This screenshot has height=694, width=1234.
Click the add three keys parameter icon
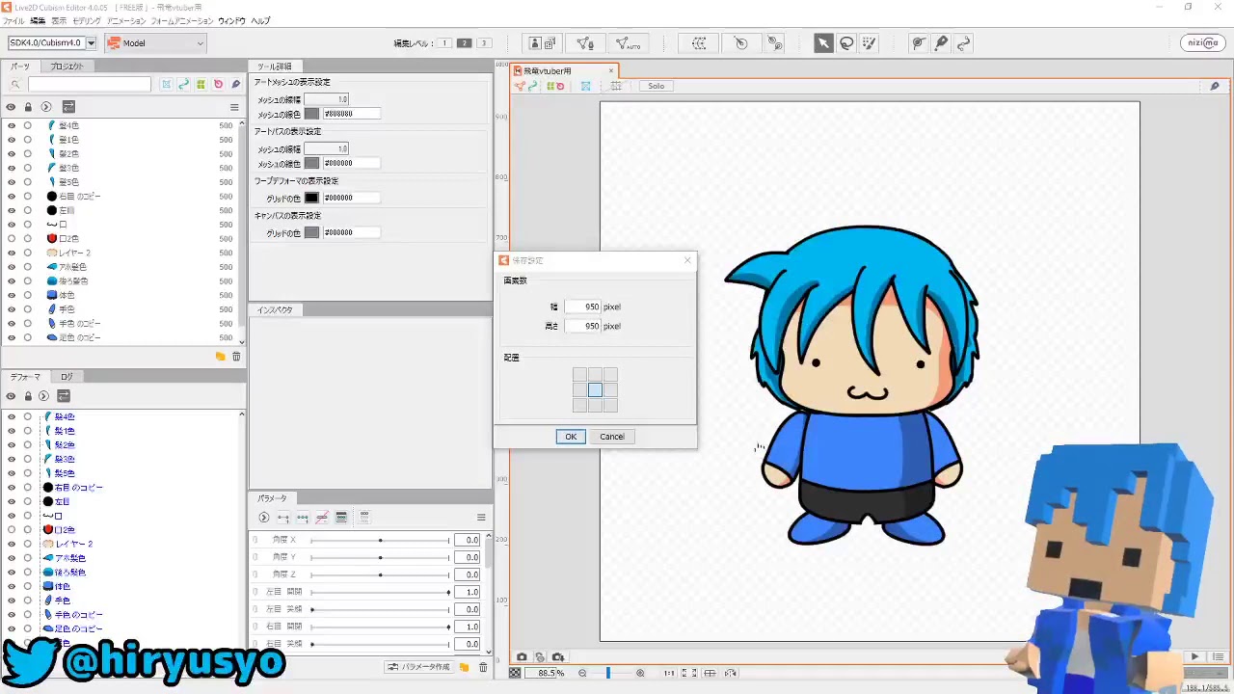[x=303, y=518]
